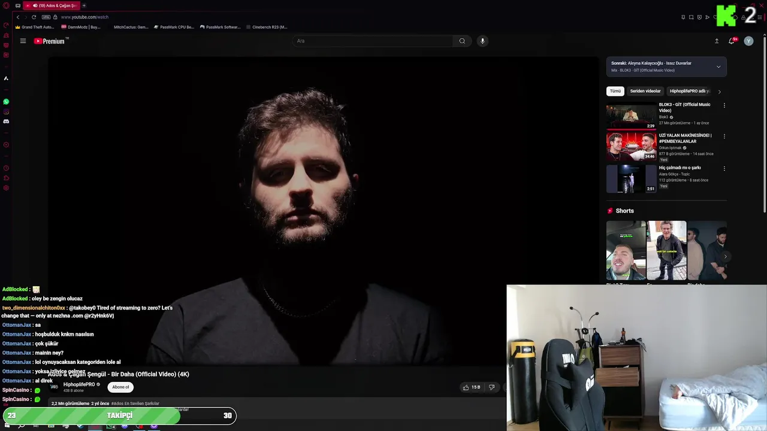
Task: Open Instagram in the Opera sidebar
Action: (x=6, y=111)
